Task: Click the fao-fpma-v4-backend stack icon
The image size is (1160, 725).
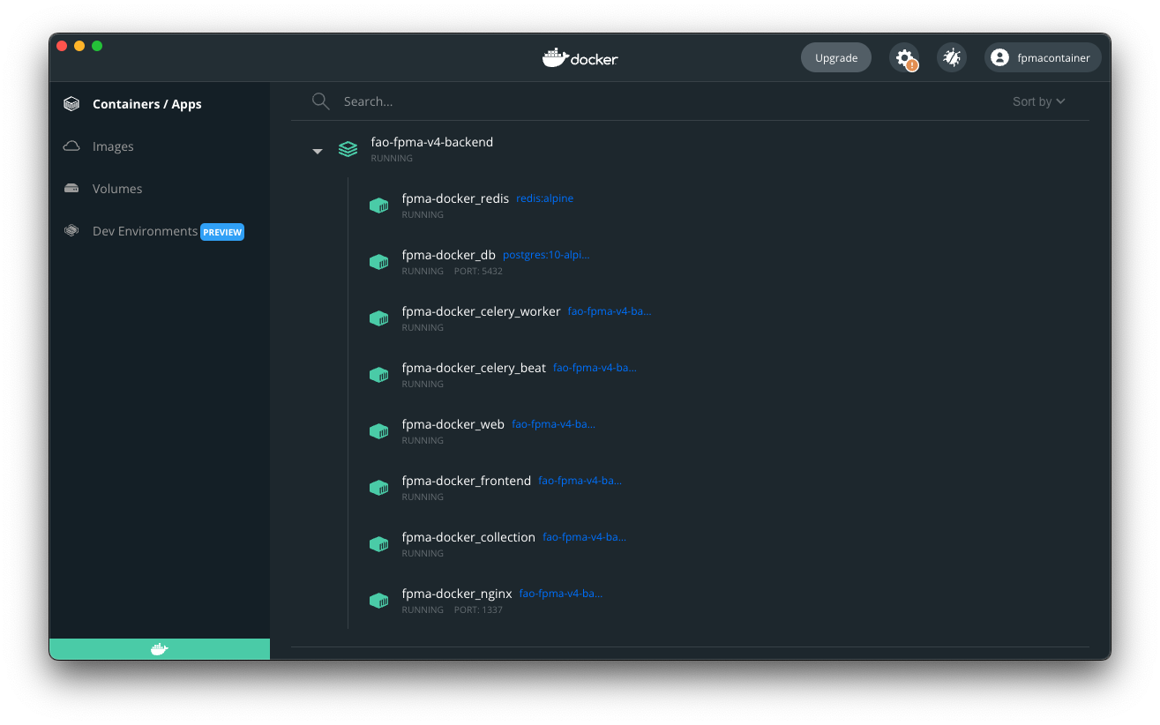Action: (x=348, y=149)
